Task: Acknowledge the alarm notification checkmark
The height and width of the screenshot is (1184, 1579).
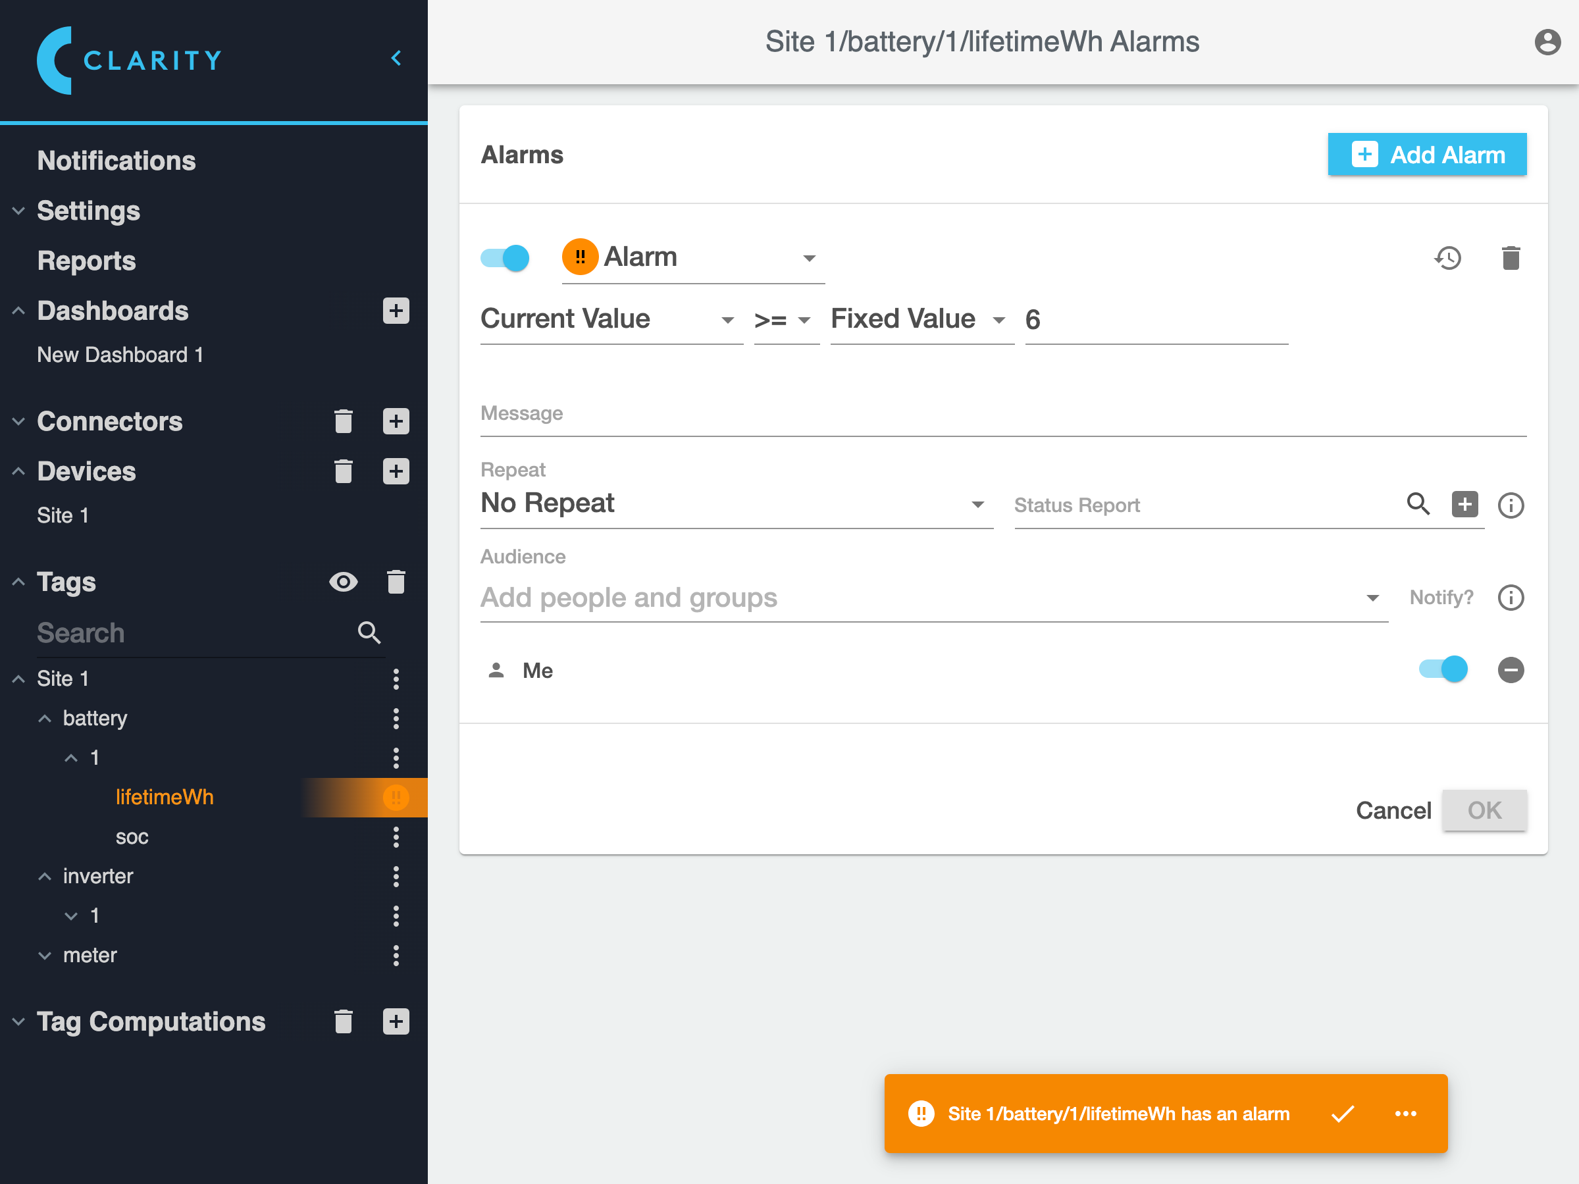Action: [1343, 1114]
